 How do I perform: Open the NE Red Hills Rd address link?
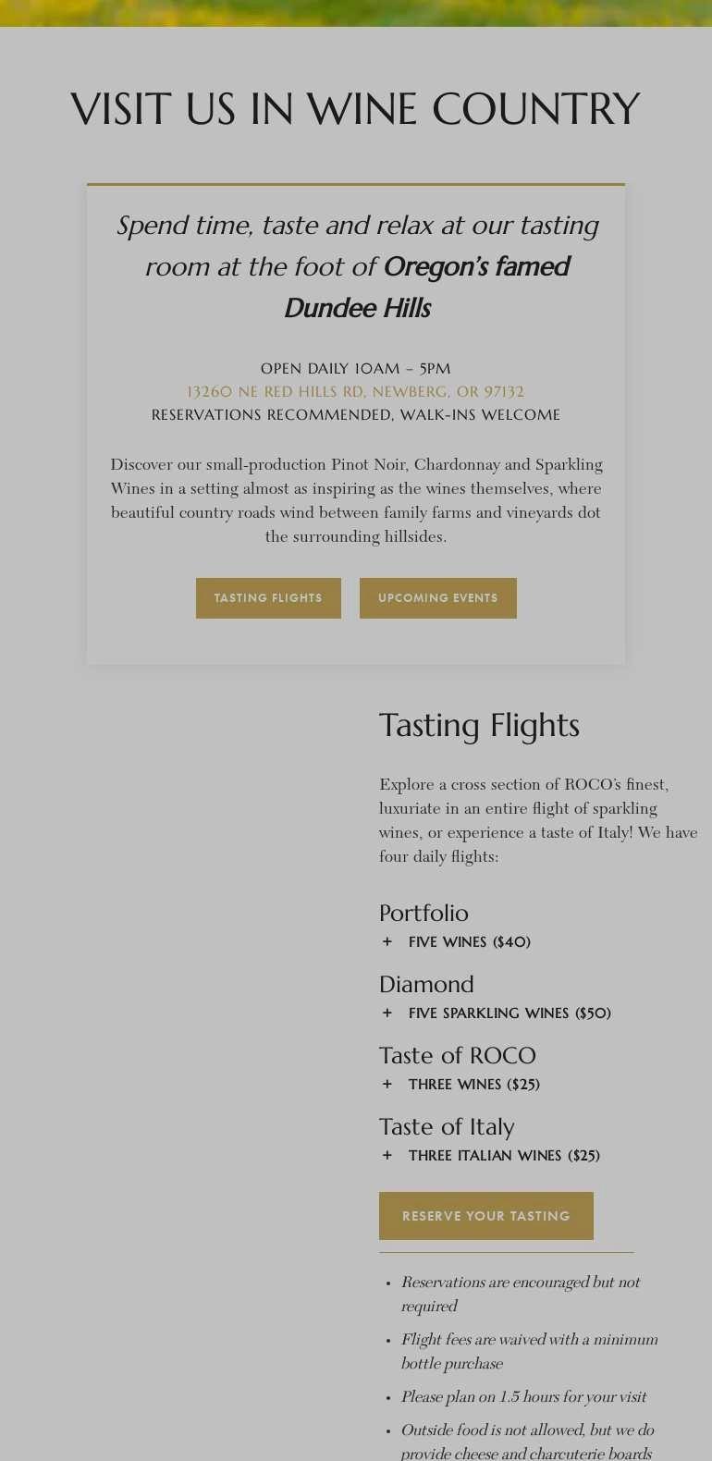click(x=355, y=391)
